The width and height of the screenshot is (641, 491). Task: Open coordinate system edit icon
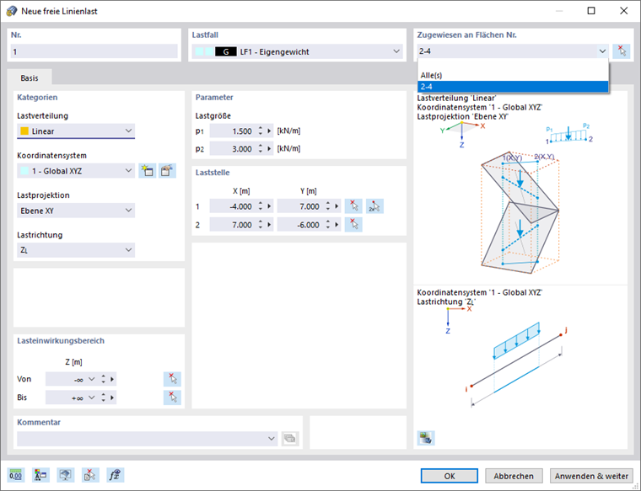click(167, 171)
